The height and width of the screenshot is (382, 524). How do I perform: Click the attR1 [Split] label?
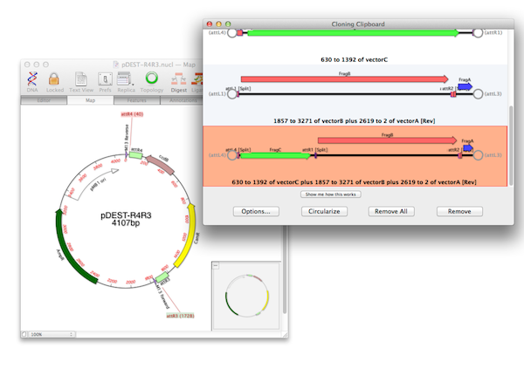tap(314, 150)
